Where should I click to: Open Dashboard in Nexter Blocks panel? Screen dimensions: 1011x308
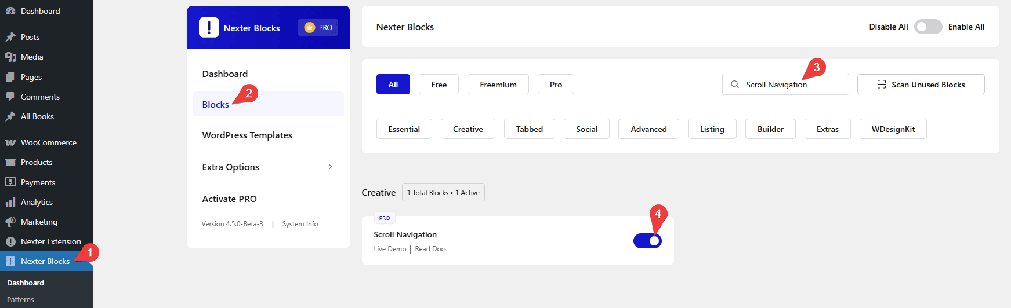point(225,74)
